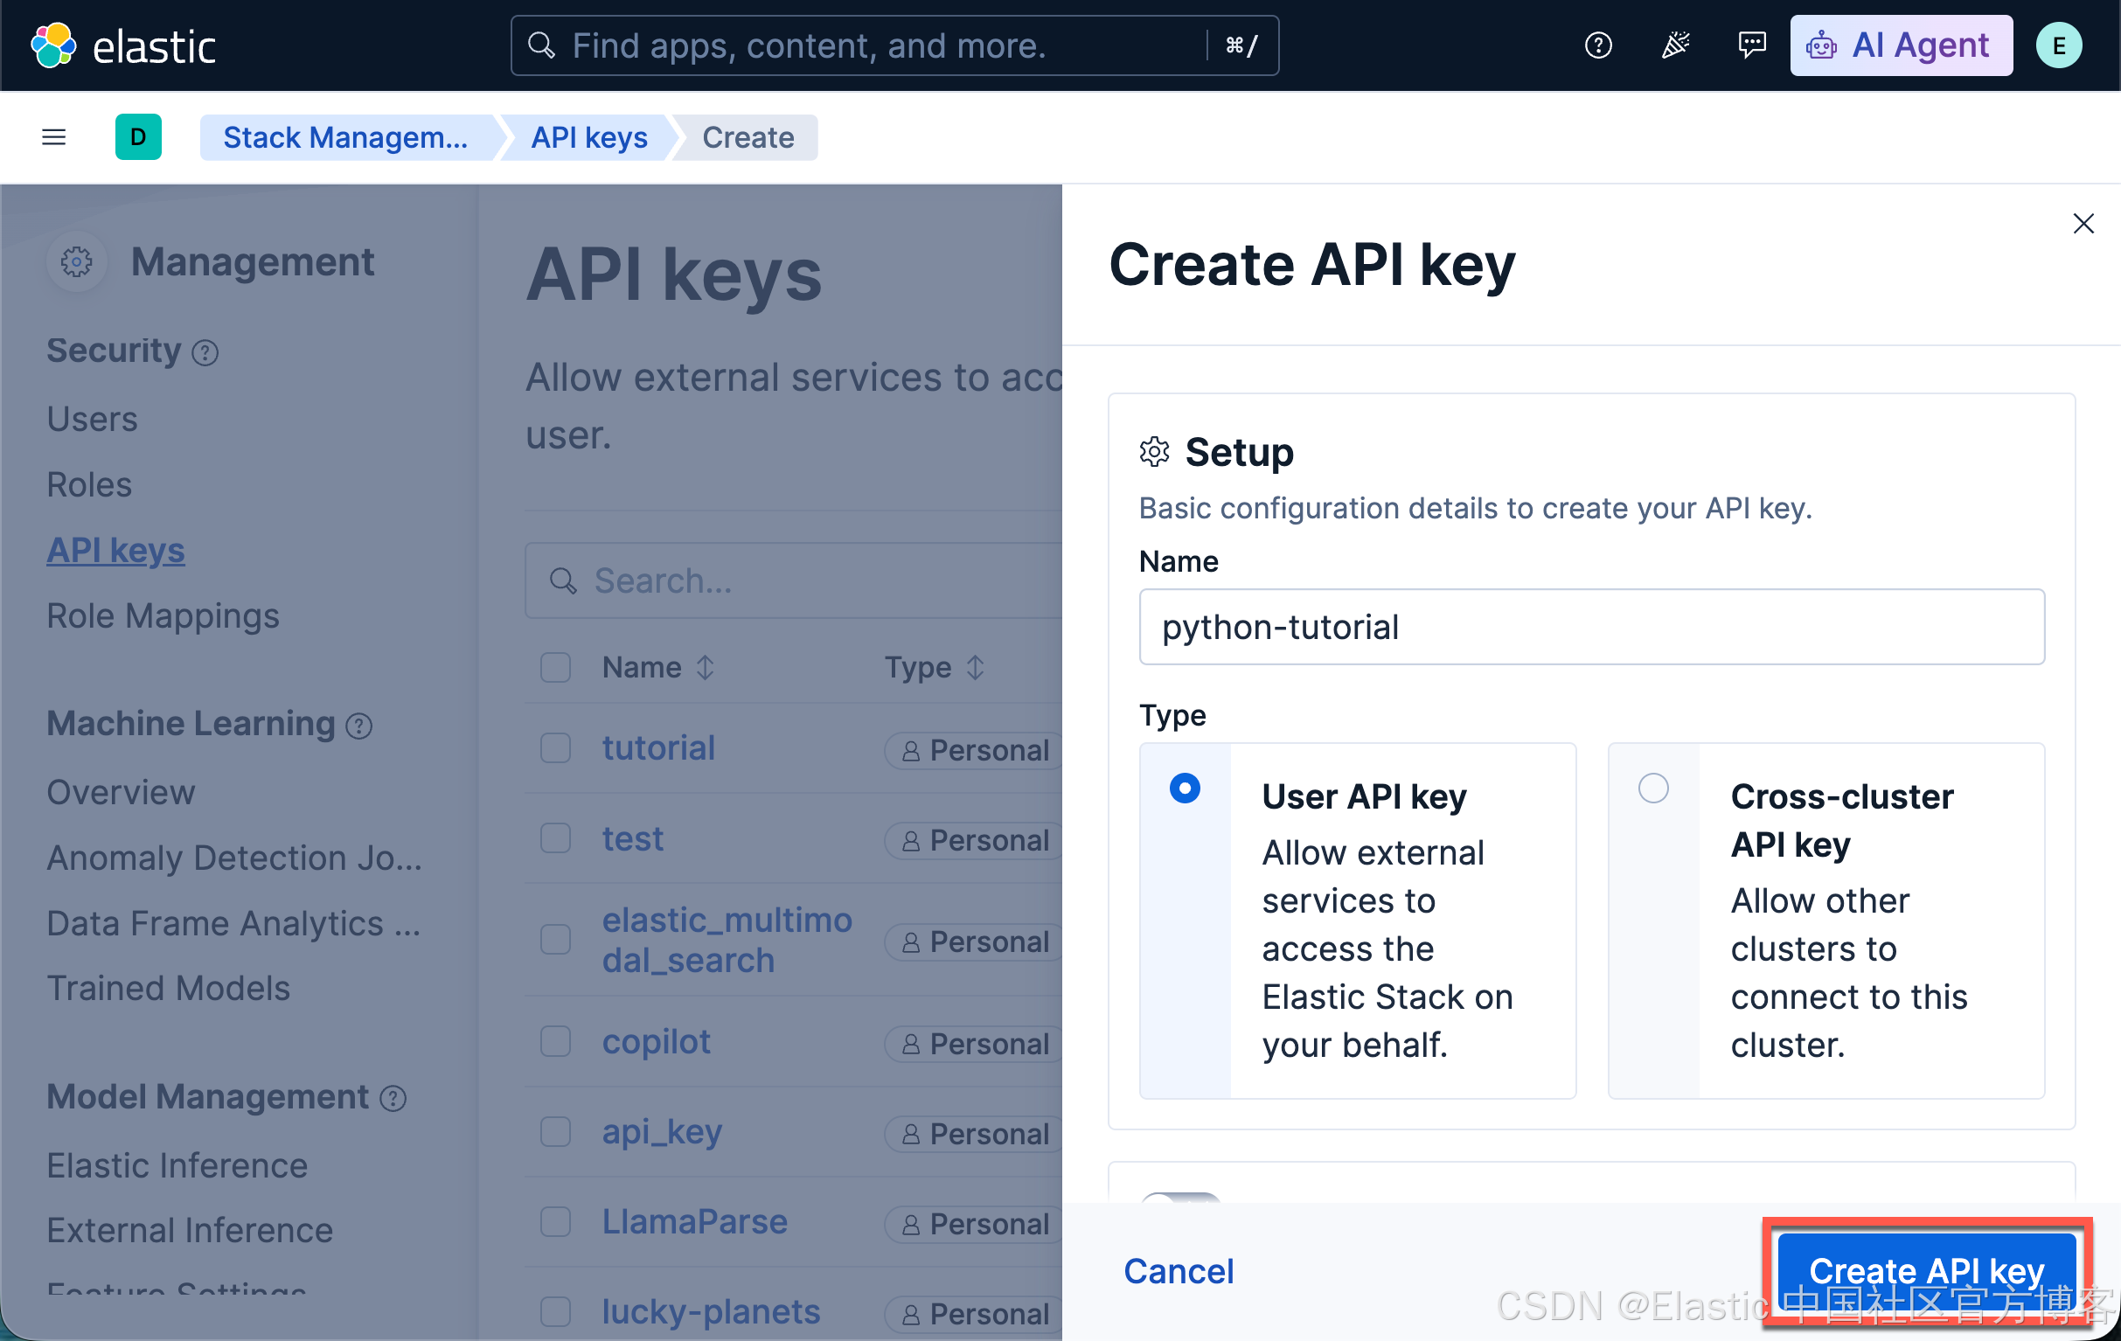Open Anomaly Detection Jobs
This screenshot has height=1341, width=2121.
pyautogui.click(x=234, y=858)
